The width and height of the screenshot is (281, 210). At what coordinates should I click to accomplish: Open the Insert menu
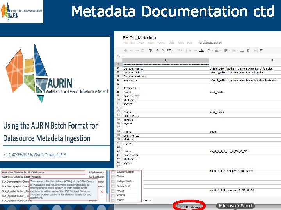(x=151, y=42)
